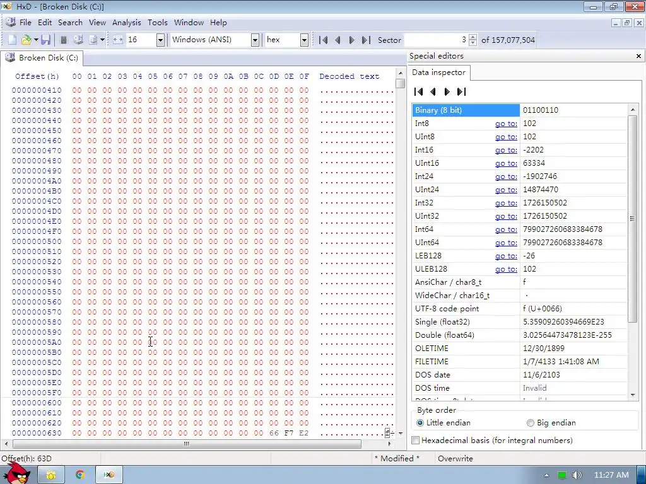Click the hex view horizontal scrollbar

[187, 444]
